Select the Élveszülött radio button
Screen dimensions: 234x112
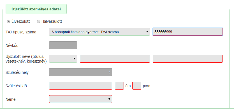click(x=9, y=21)
